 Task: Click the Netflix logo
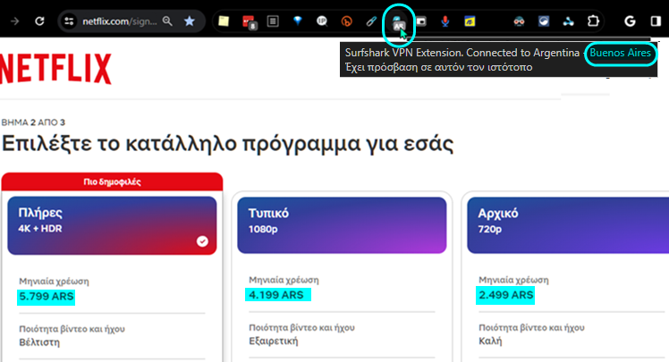55,69
